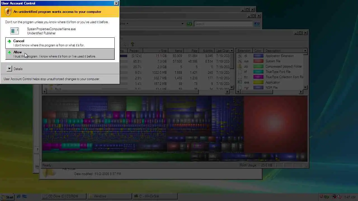Screen dimensions: 358x201
Task: Switch to the C: - WinDirStat taskbar button
Action: click(155, 197)
